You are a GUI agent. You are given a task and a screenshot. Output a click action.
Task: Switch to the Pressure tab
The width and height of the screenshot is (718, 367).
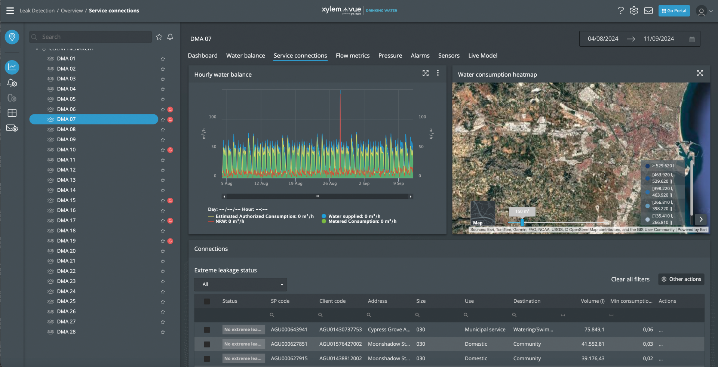coord(390,56)
